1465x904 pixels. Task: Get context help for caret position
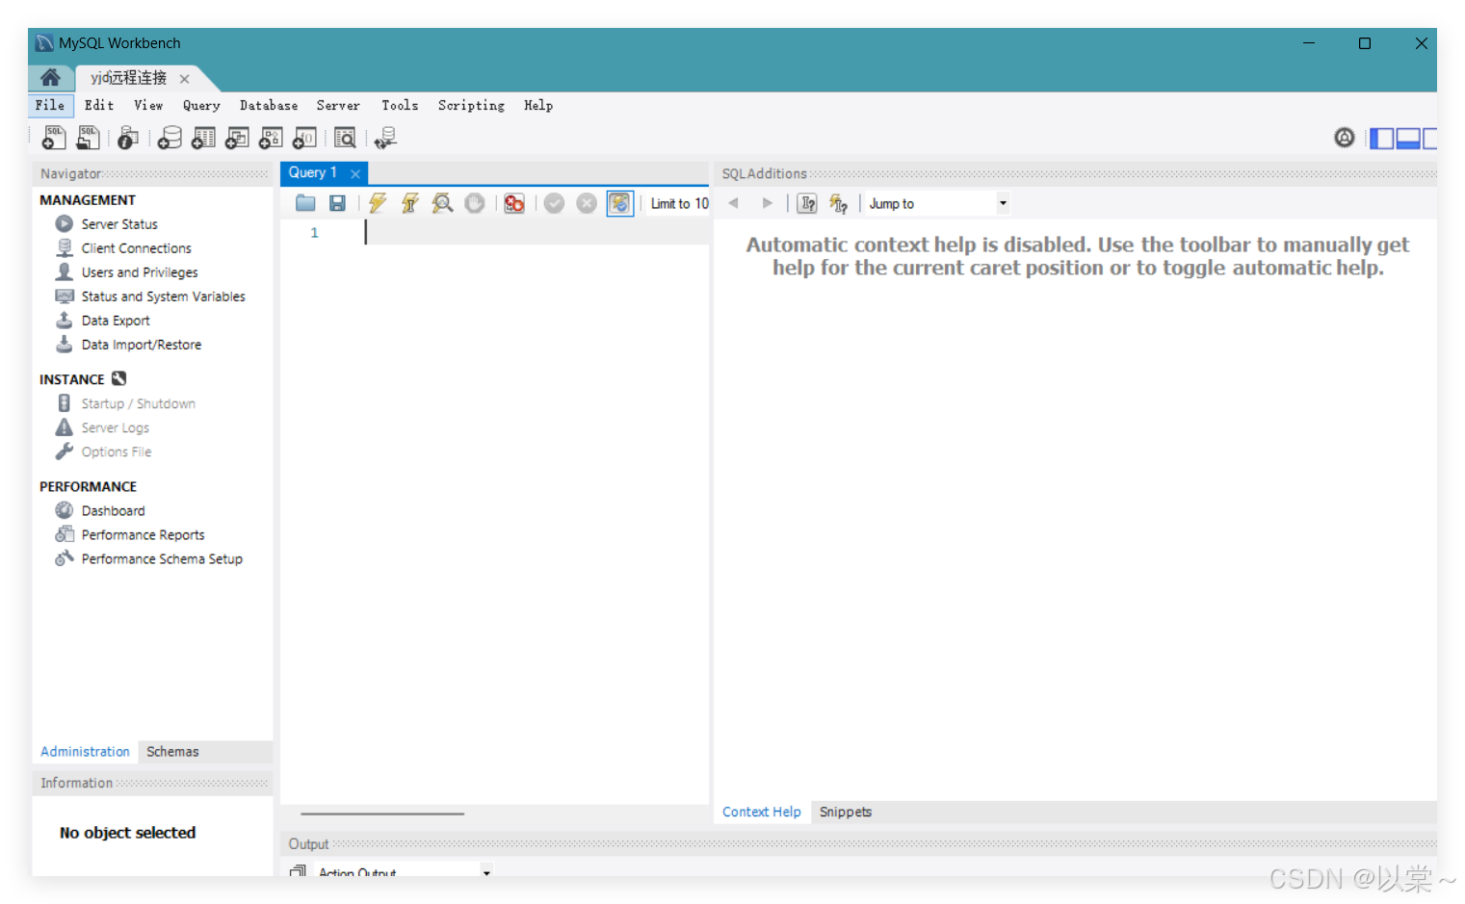[807, 203]
